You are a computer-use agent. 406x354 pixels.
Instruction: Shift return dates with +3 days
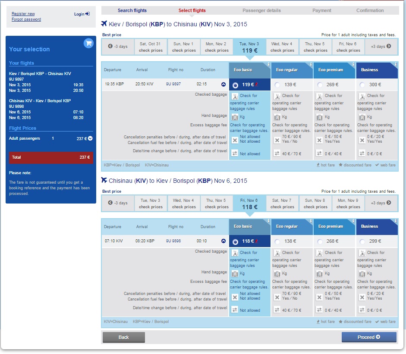pos(381,203)
